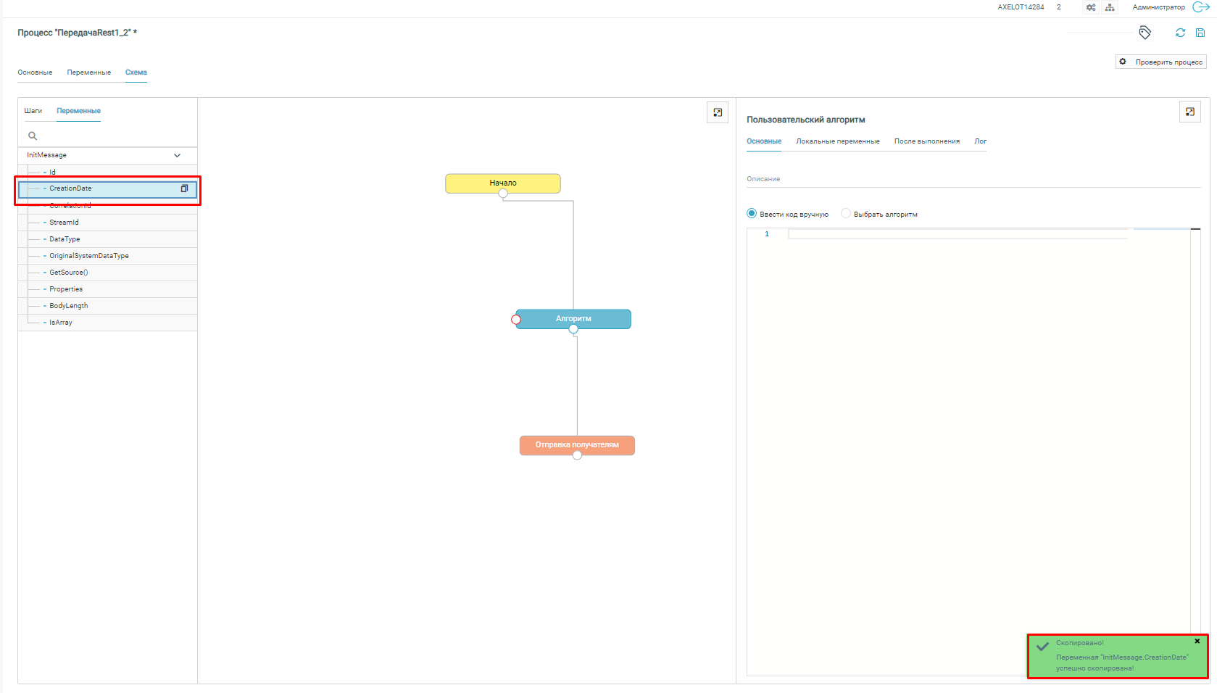Select the 'Алгоритм' node on the canvas
The image size is (1217, 693).
pyautogui.click(x=573, y=319)
